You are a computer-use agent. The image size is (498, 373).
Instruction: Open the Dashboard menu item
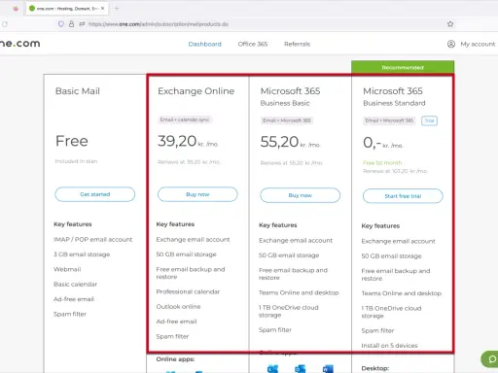[x=204, y=44]
